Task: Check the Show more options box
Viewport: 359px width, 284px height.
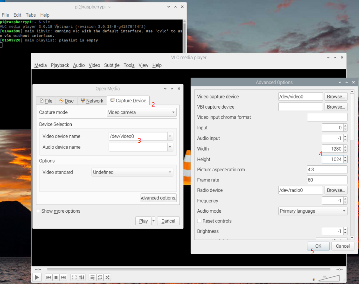Action: coord(38,211)
